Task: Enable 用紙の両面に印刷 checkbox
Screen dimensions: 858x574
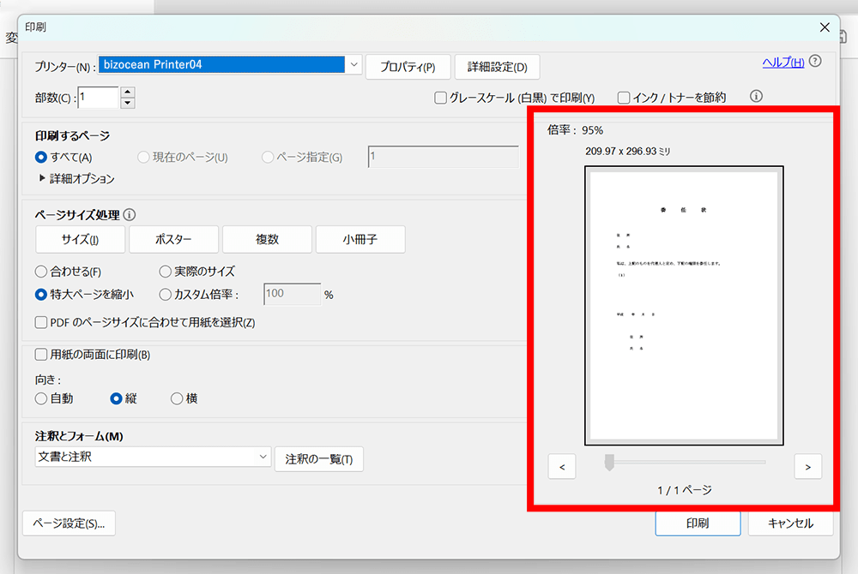Action: [x=41, y=355]
